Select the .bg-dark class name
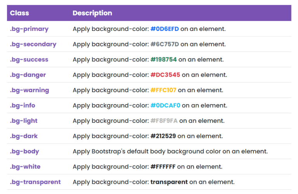This screenshot has width=298, height=194. click(x=24, y=136)
